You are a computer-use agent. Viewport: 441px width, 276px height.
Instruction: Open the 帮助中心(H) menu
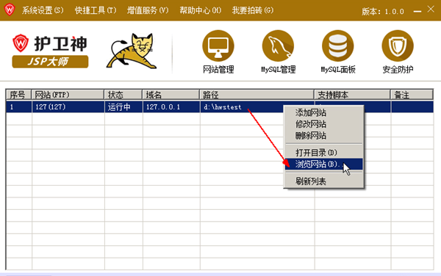pyautogui.click(x=200, y=10)
